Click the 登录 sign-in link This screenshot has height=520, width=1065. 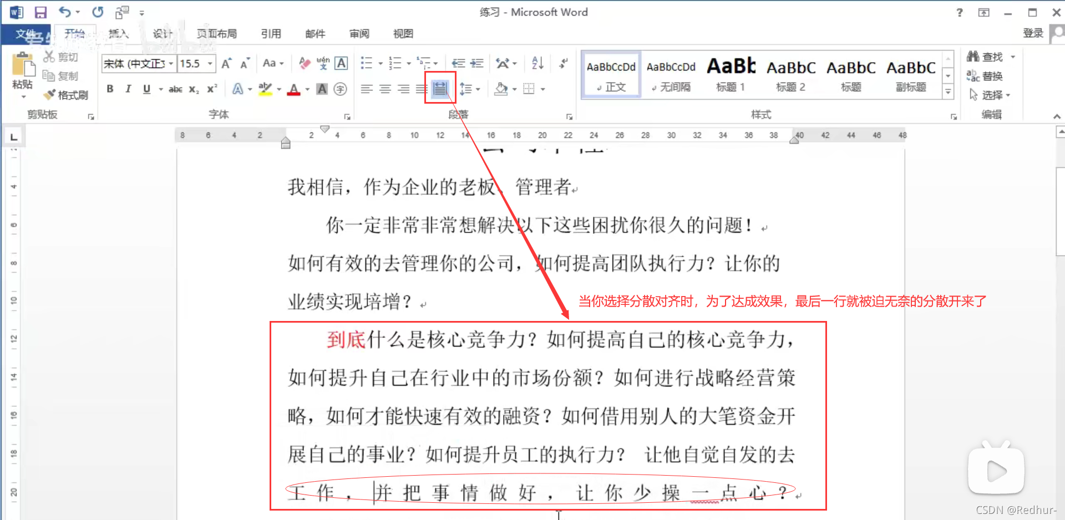click(1033, 33)
